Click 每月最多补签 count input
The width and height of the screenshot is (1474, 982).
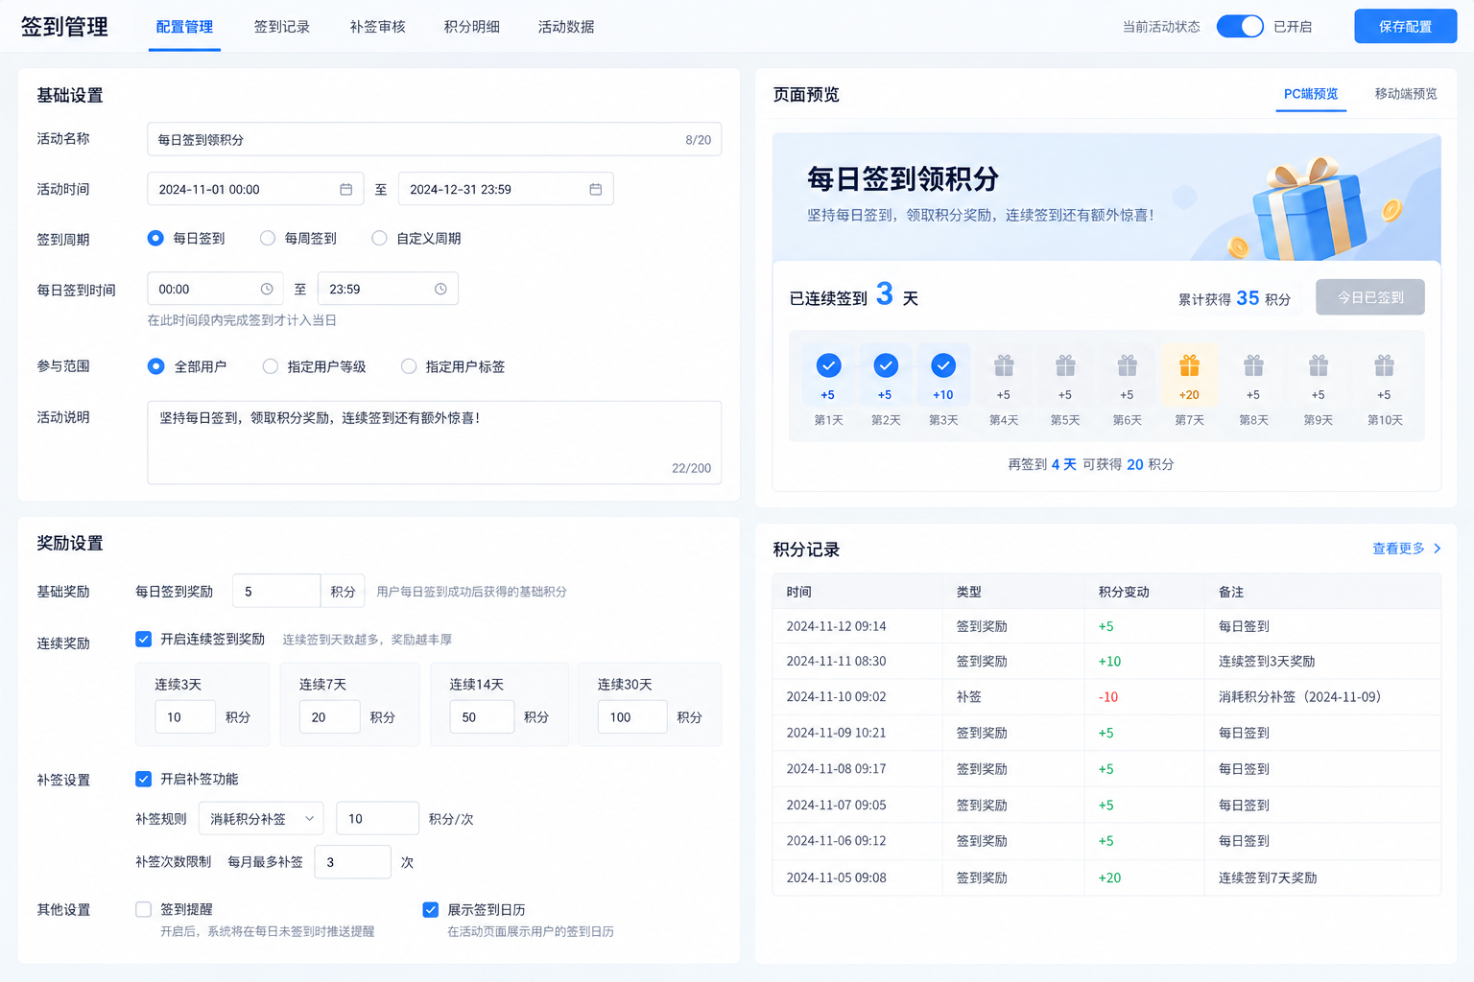point(352,862)
